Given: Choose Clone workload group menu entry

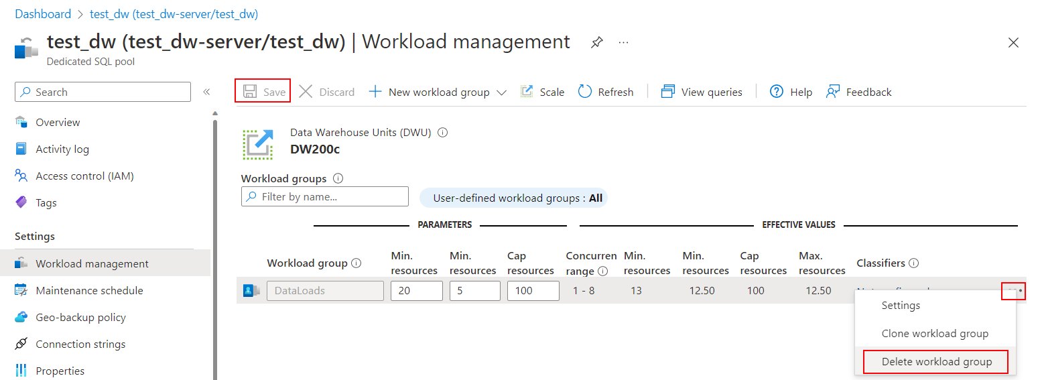Looking at the screenshot, I should click(x=935, y=334).
